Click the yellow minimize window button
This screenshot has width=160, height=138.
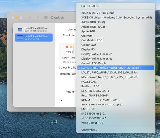(x=17, y=18)
